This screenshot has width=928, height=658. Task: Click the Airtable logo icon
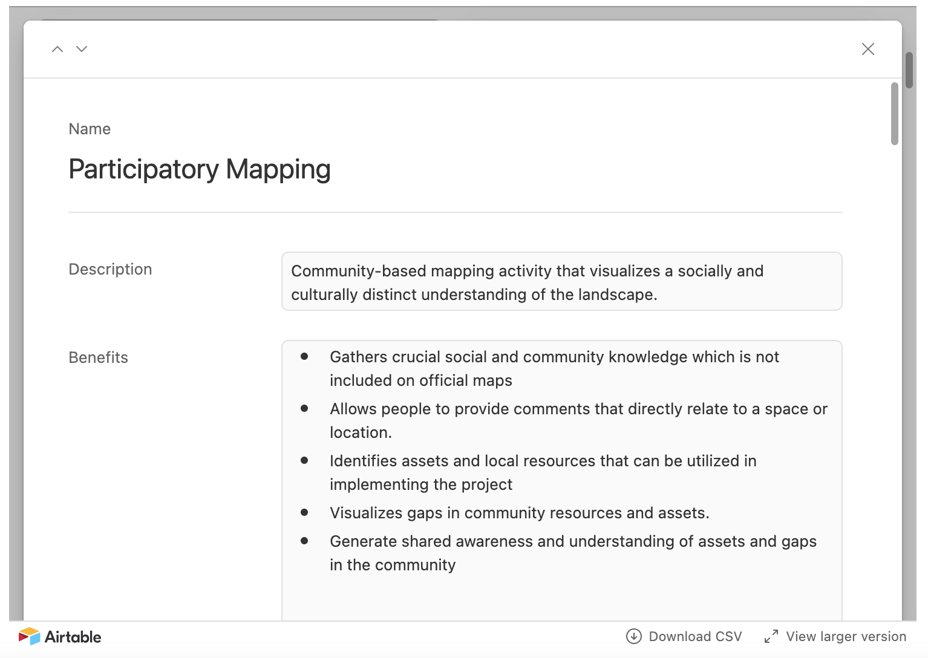(x=29, y=636)
